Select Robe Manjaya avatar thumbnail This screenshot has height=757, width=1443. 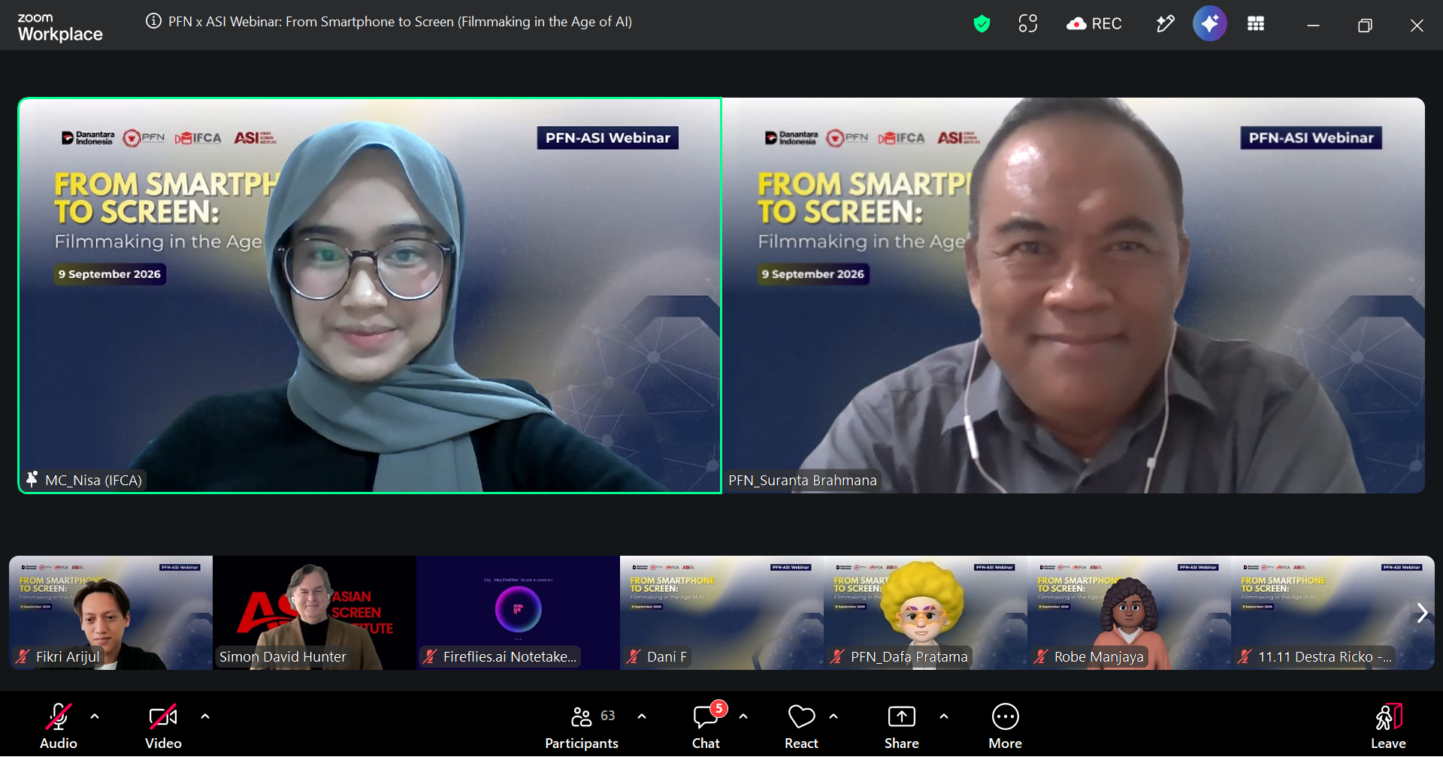click(x=1129, y=613)
